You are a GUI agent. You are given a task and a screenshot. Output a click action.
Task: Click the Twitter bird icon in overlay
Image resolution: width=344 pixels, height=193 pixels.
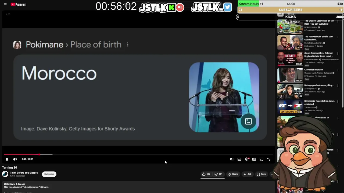(x=227, y=7)
